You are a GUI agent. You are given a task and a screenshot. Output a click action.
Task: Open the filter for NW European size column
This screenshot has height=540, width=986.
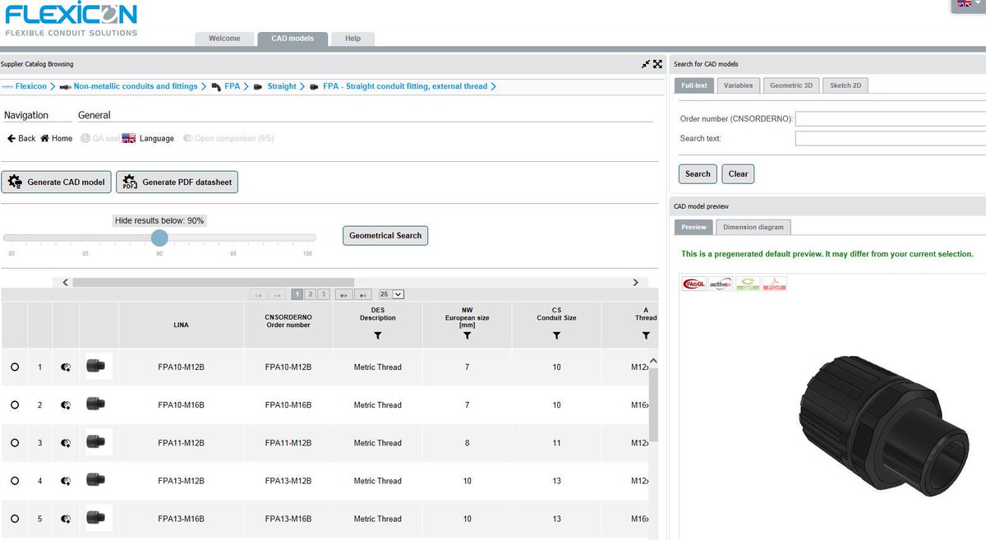click(x=467, y=335)
